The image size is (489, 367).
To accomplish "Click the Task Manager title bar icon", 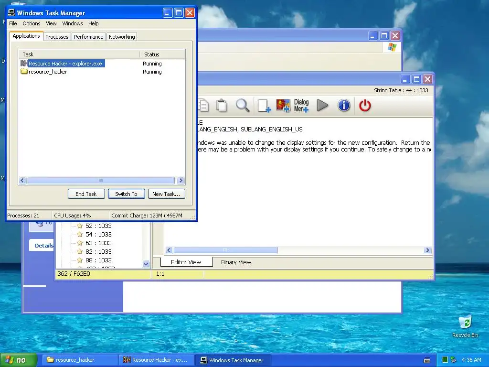I will pyautogui.click(x=11, y=12).
